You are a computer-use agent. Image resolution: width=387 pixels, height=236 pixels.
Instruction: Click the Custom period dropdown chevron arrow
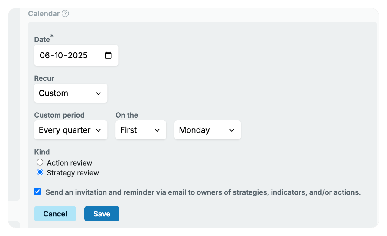98,130
